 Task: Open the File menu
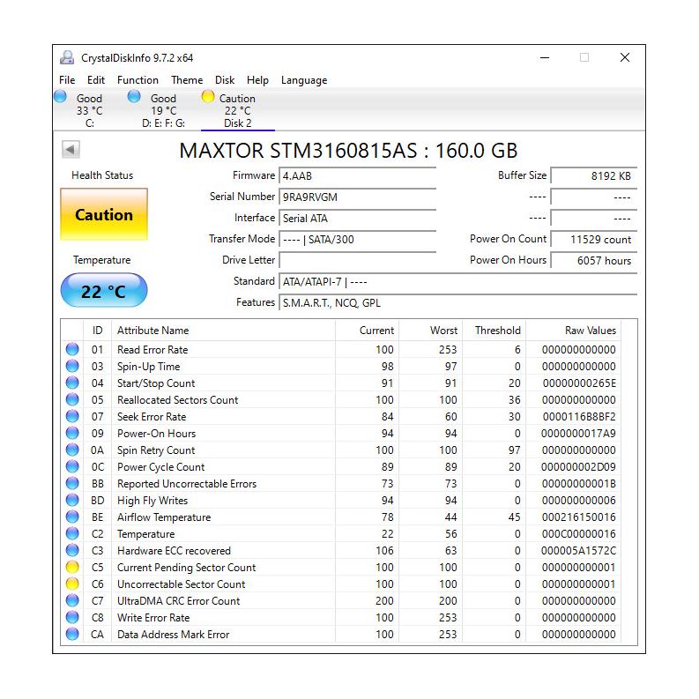pos(67,80)
